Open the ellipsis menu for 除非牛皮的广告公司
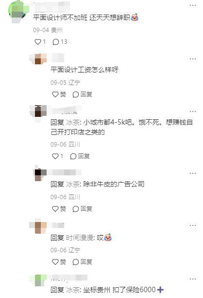Screen dimensions: 203x298 pyautogui.click(x=193, y=173)
